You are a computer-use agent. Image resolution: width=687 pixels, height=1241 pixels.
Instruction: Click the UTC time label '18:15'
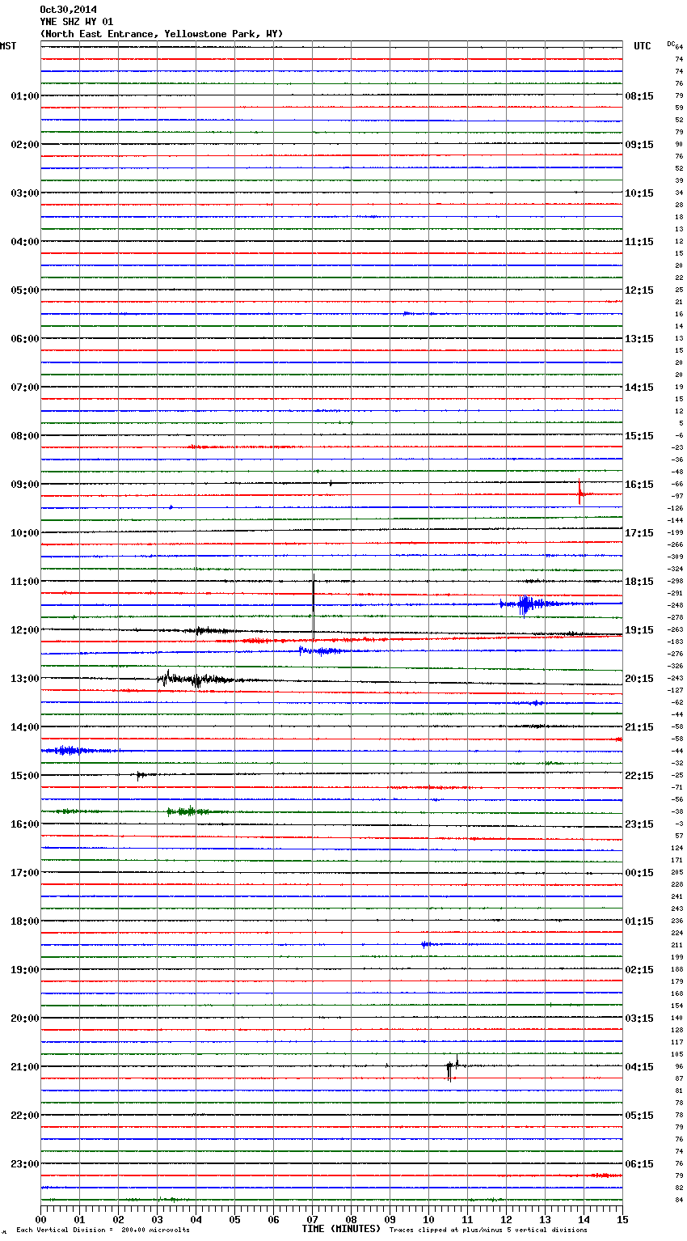[639, 582]
